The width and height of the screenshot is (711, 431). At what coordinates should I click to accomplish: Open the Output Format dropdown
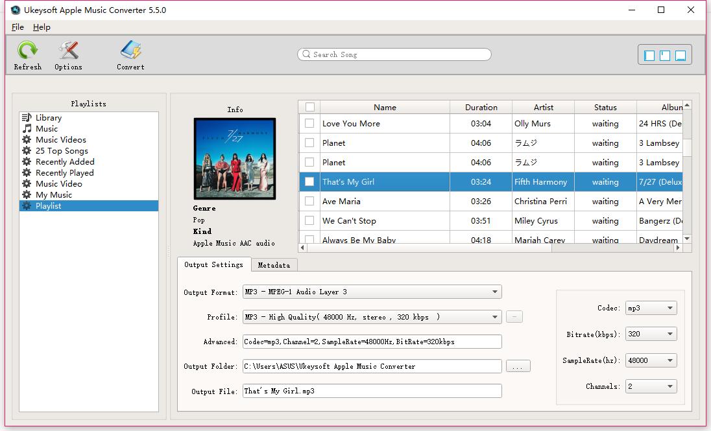tap(496, 292)
